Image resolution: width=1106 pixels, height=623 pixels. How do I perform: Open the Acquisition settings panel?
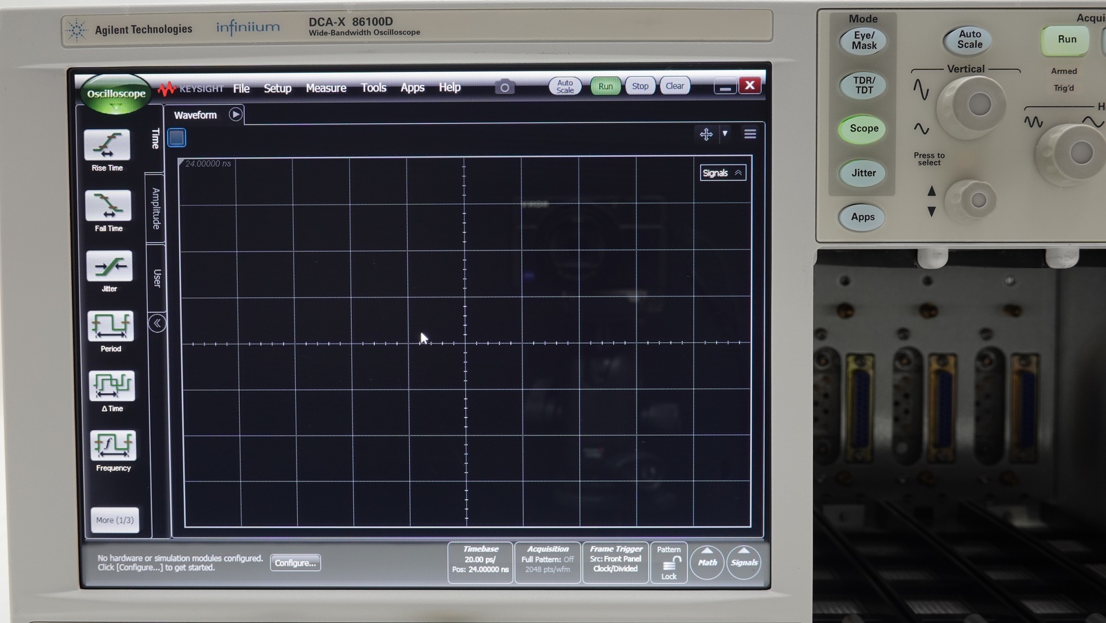(x=547, y=562)
